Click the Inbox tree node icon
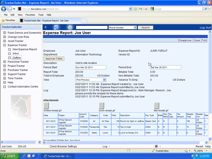 click(10, 53)
